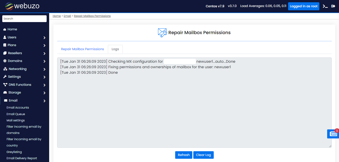Open Email Accounts in sidebar
Screen dimensions: 339x162
coord(18,108)
